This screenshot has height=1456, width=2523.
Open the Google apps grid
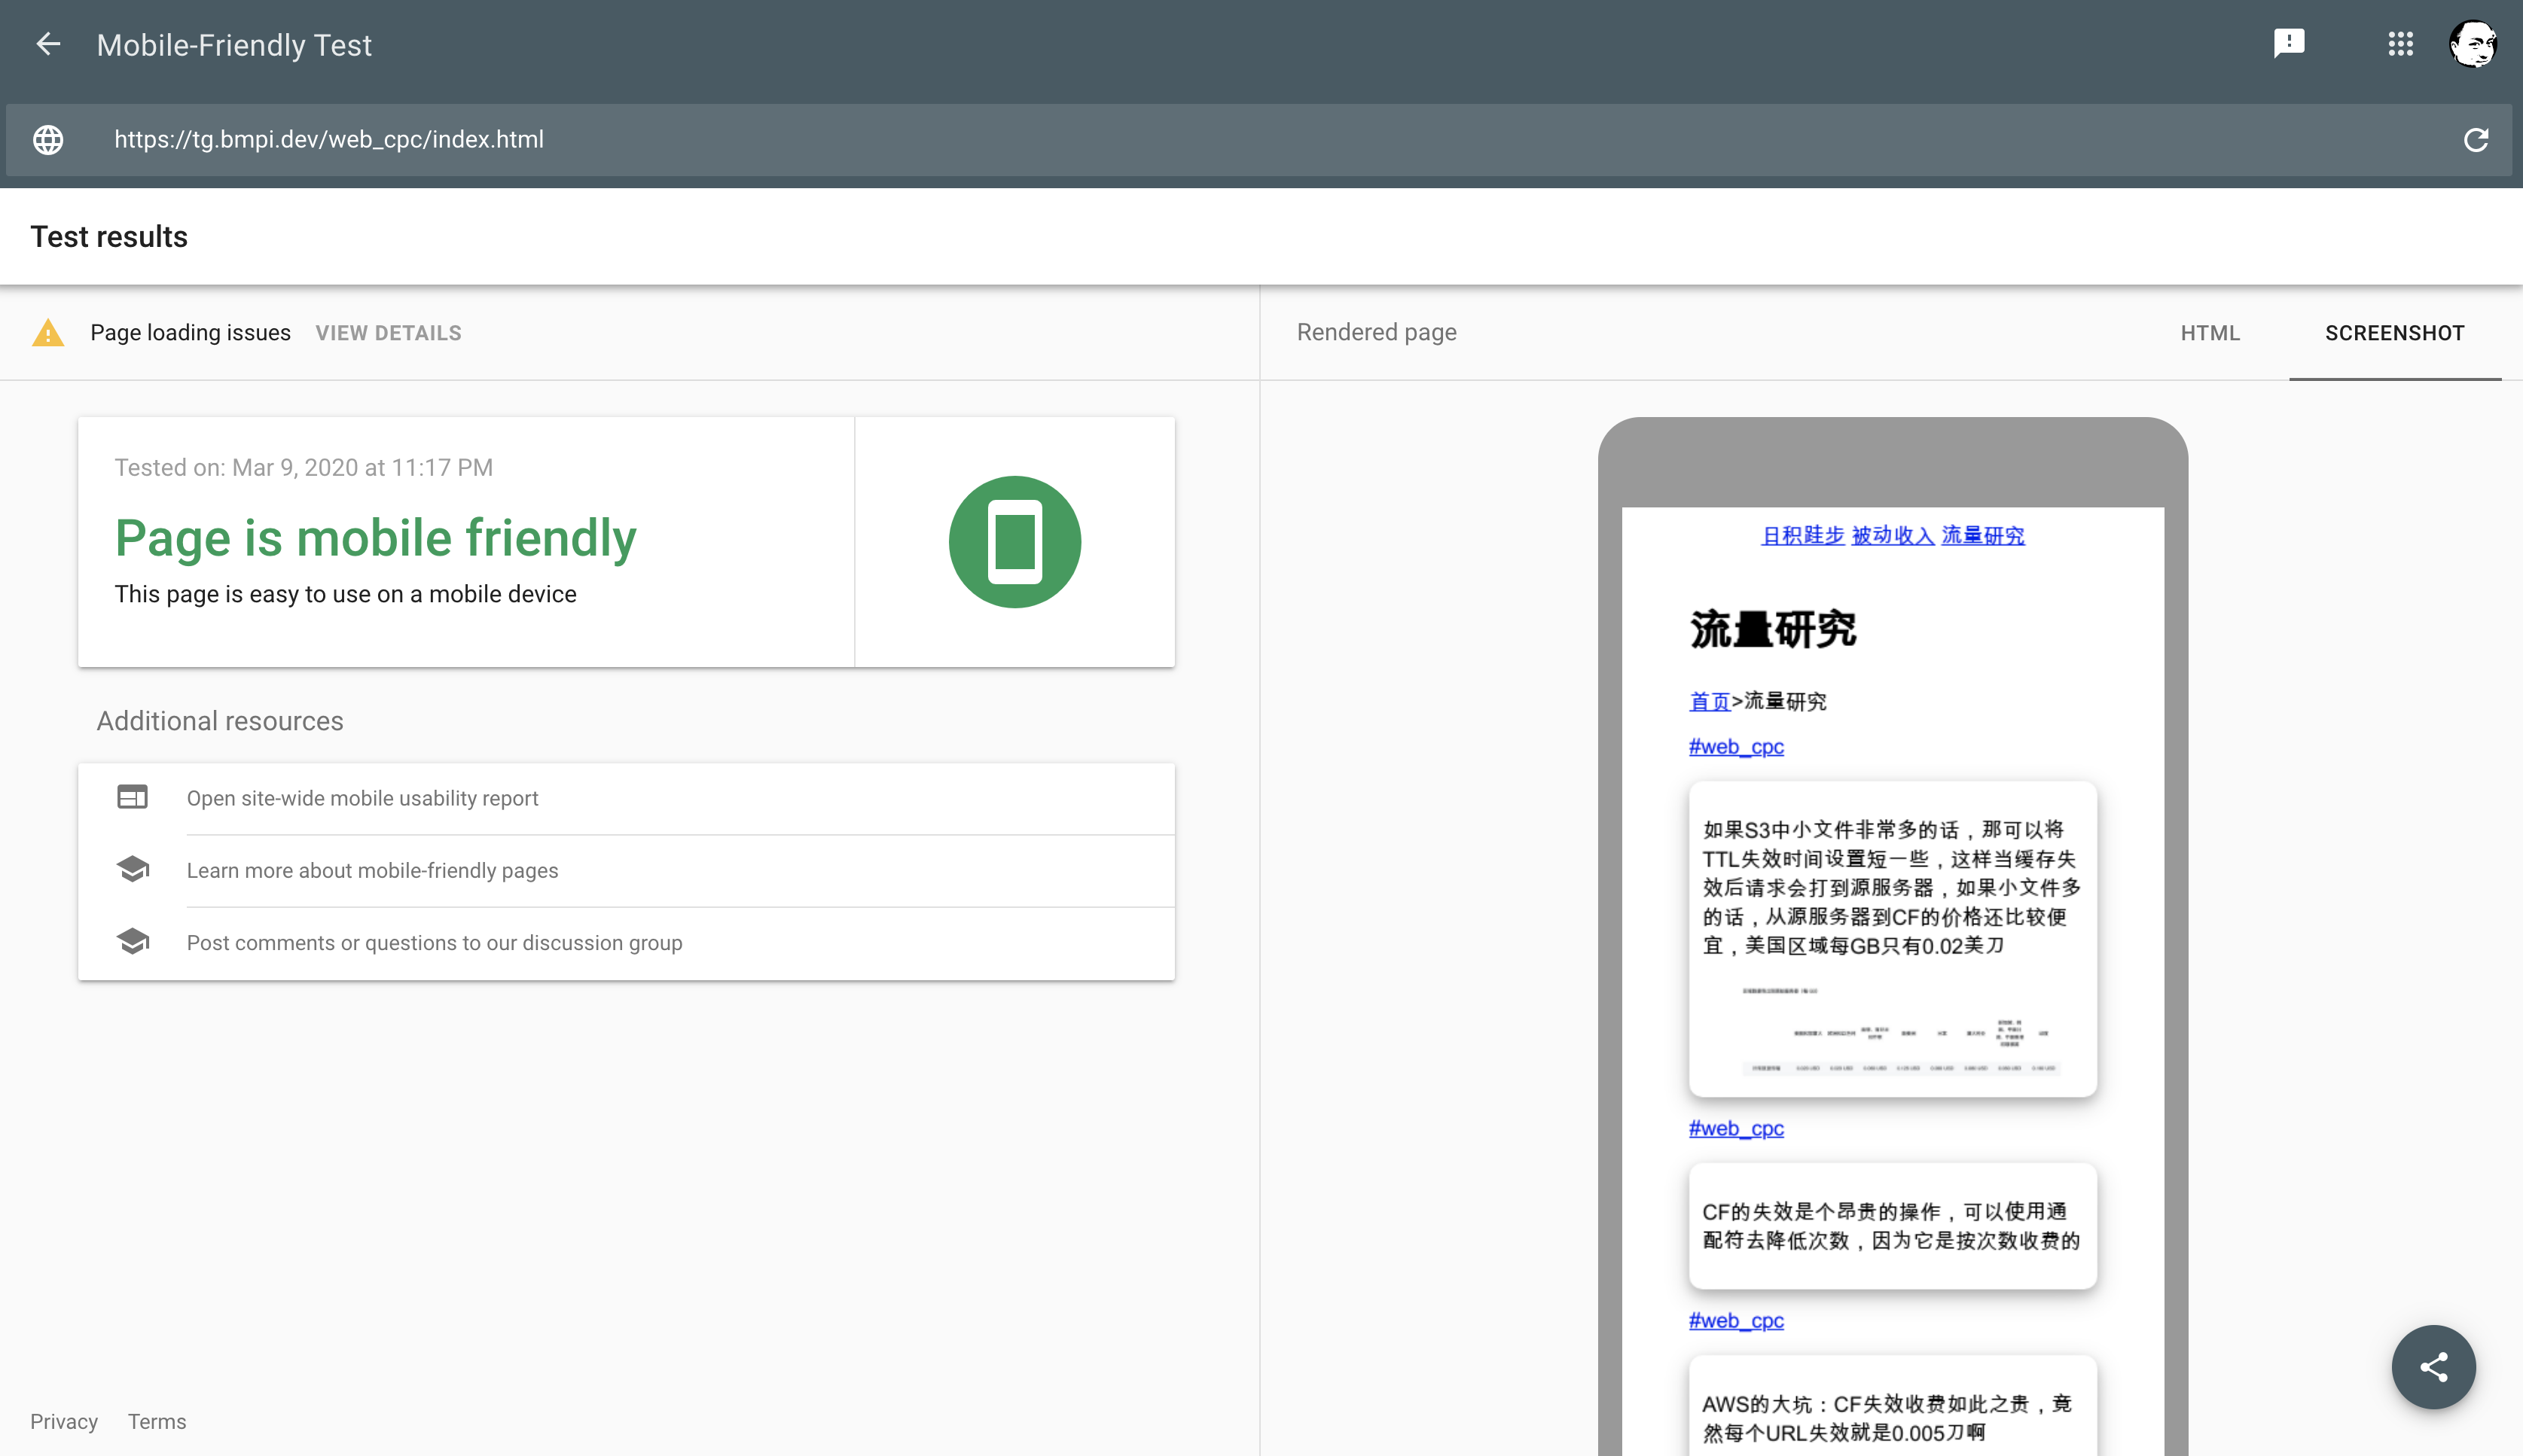(2401, 43)
